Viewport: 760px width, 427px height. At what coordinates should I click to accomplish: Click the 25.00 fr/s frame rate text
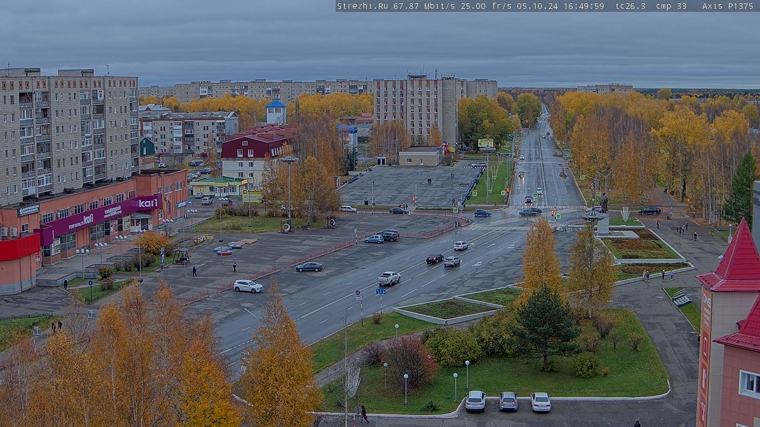click(x=486, y=6)
